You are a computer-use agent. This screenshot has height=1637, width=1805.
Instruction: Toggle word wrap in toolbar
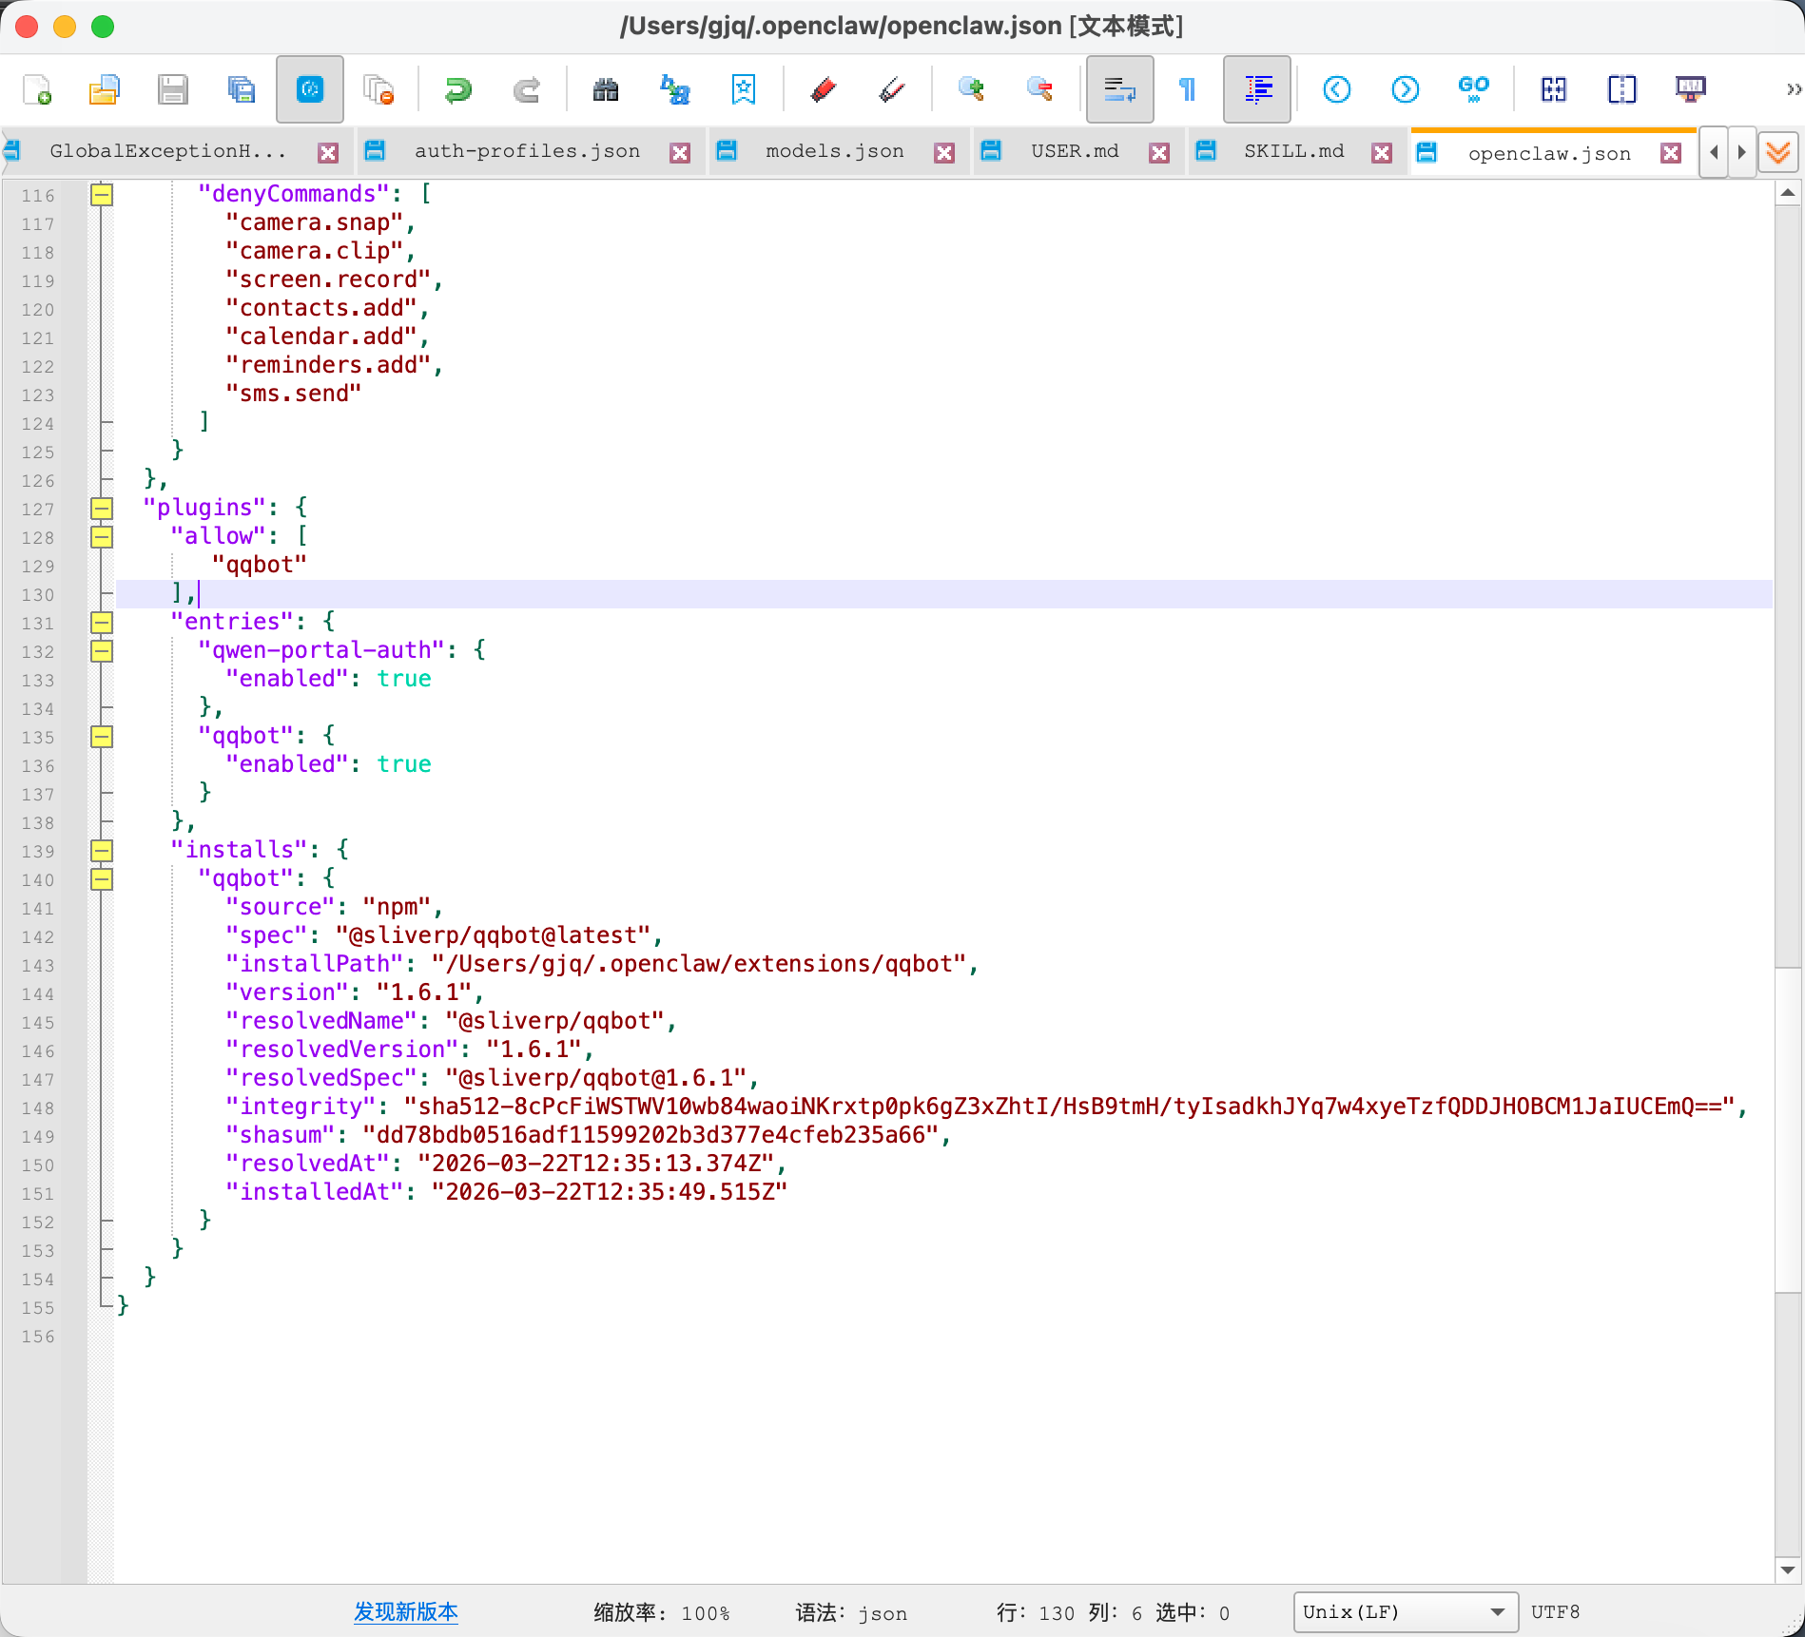pos(1119,89)
